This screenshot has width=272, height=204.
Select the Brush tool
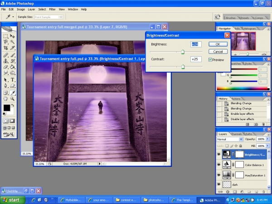[x=12, y=55]
